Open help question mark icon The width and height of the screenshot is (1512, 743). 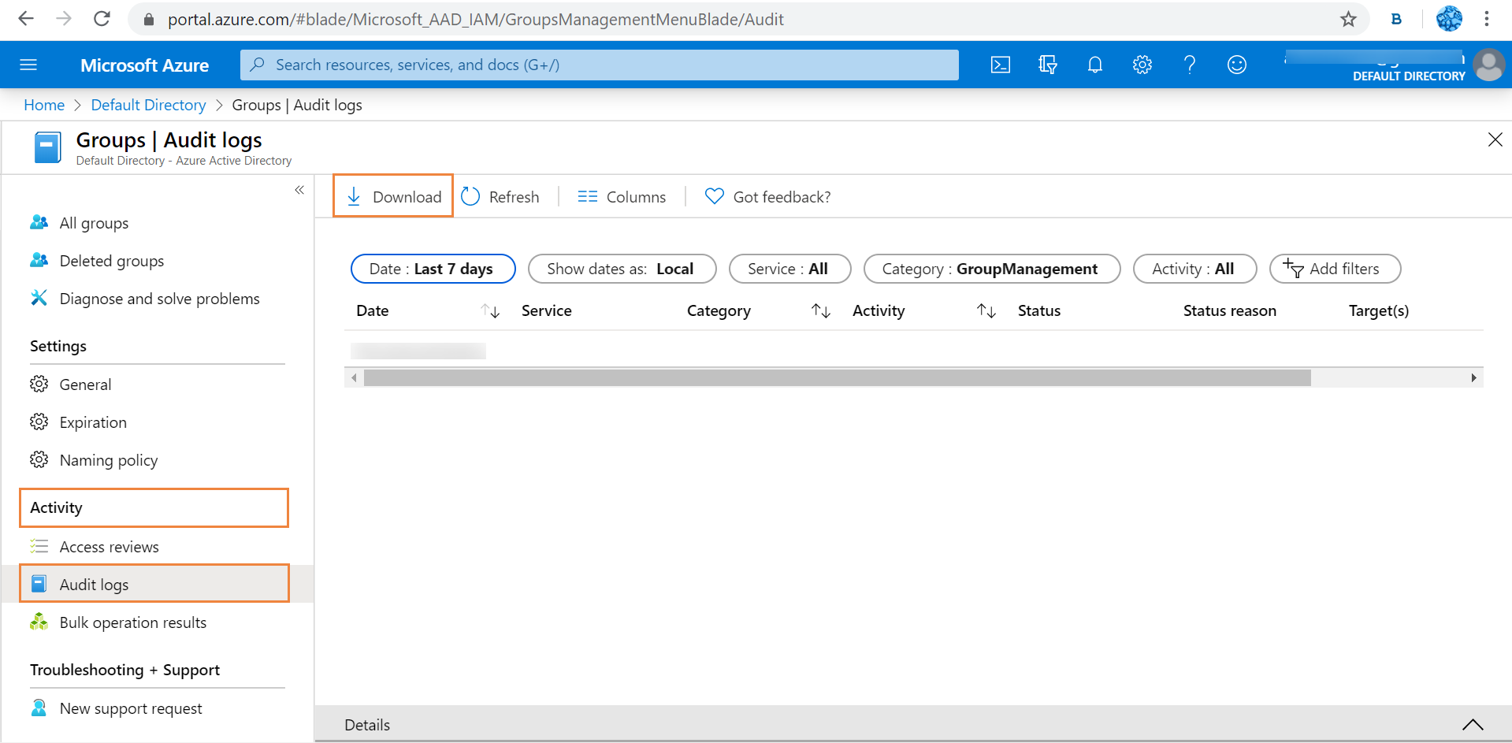click(1189, 65)
